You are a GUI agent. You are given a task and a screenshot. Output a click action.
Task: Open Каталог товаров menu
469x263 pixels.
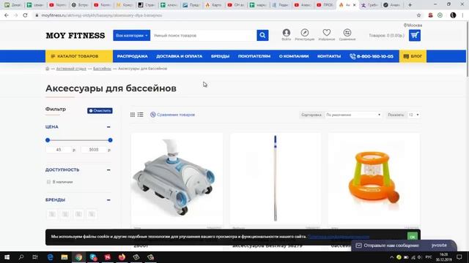tap(79, 56)
